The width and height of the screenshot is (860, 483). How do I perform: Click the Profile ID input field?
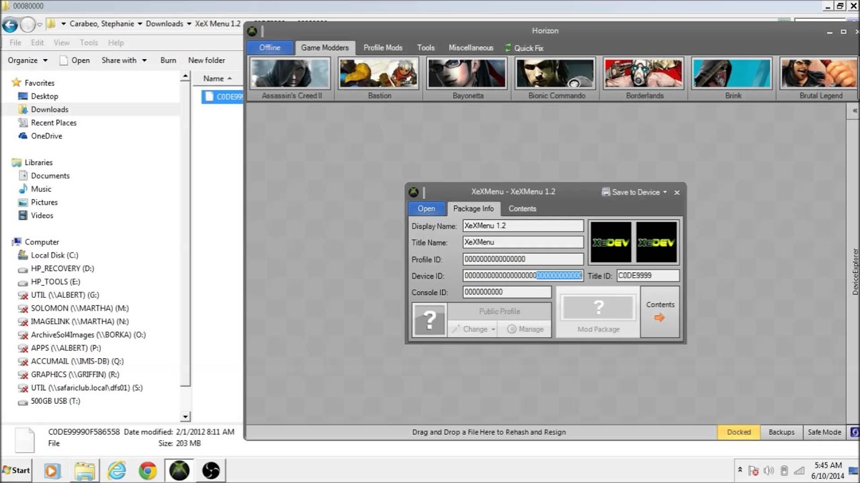523,259
